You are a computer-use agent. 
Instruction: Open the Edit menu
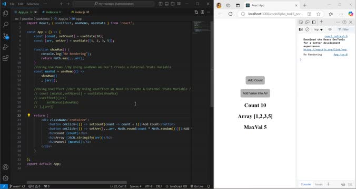click(21, 4)
